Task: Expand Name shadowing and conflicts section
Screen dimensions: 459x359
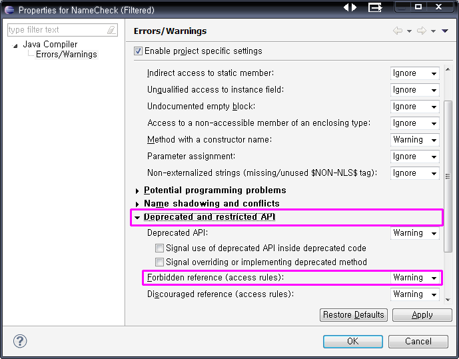Action: point(137,204)
